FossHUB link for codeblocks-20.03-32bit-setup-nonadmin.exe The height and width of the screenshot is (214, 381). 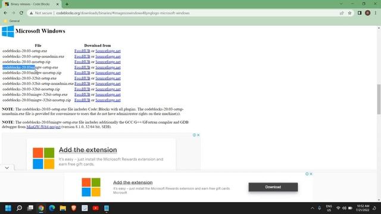[82, 84]
